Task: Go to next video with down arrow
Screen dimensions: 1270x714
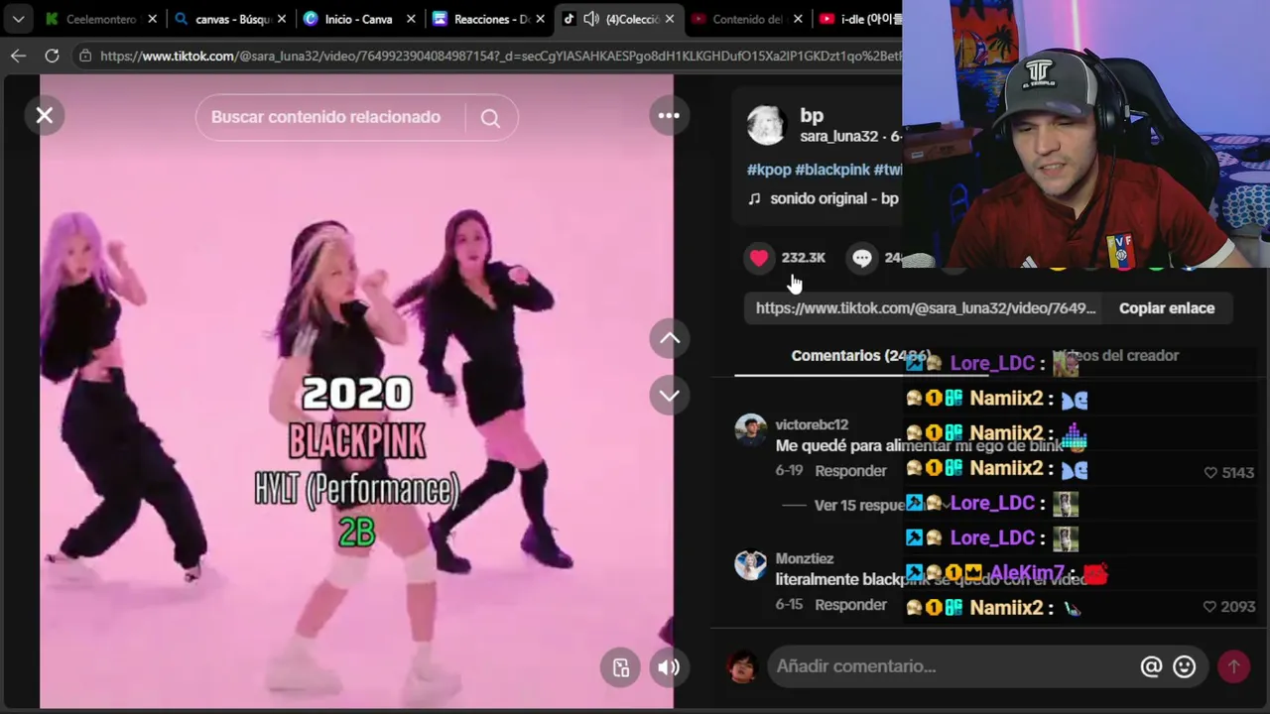Action: [x=670, y=396]
